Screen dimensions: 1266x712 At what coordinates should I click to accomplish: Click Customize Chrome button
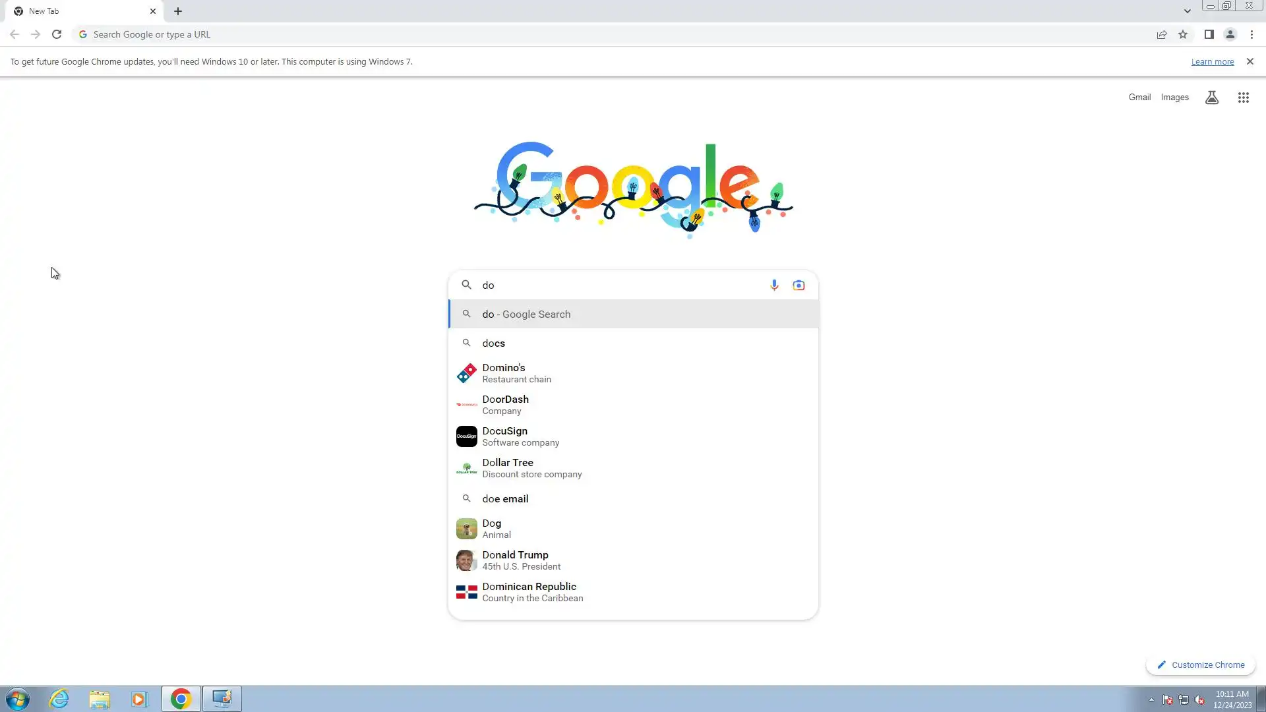pyautogui.click(x=1201, y=665)
